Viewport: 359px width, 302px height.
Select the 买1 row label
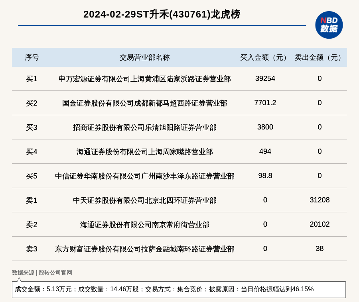[32, 79]
